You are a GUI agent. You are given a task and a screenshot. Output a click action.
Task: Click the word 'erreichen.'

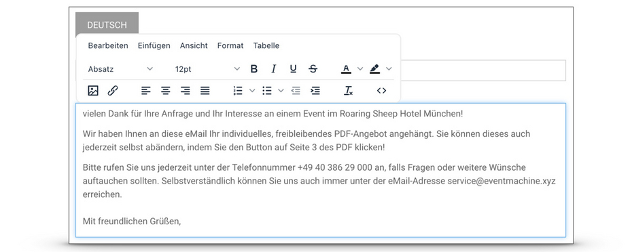(102, 194)
